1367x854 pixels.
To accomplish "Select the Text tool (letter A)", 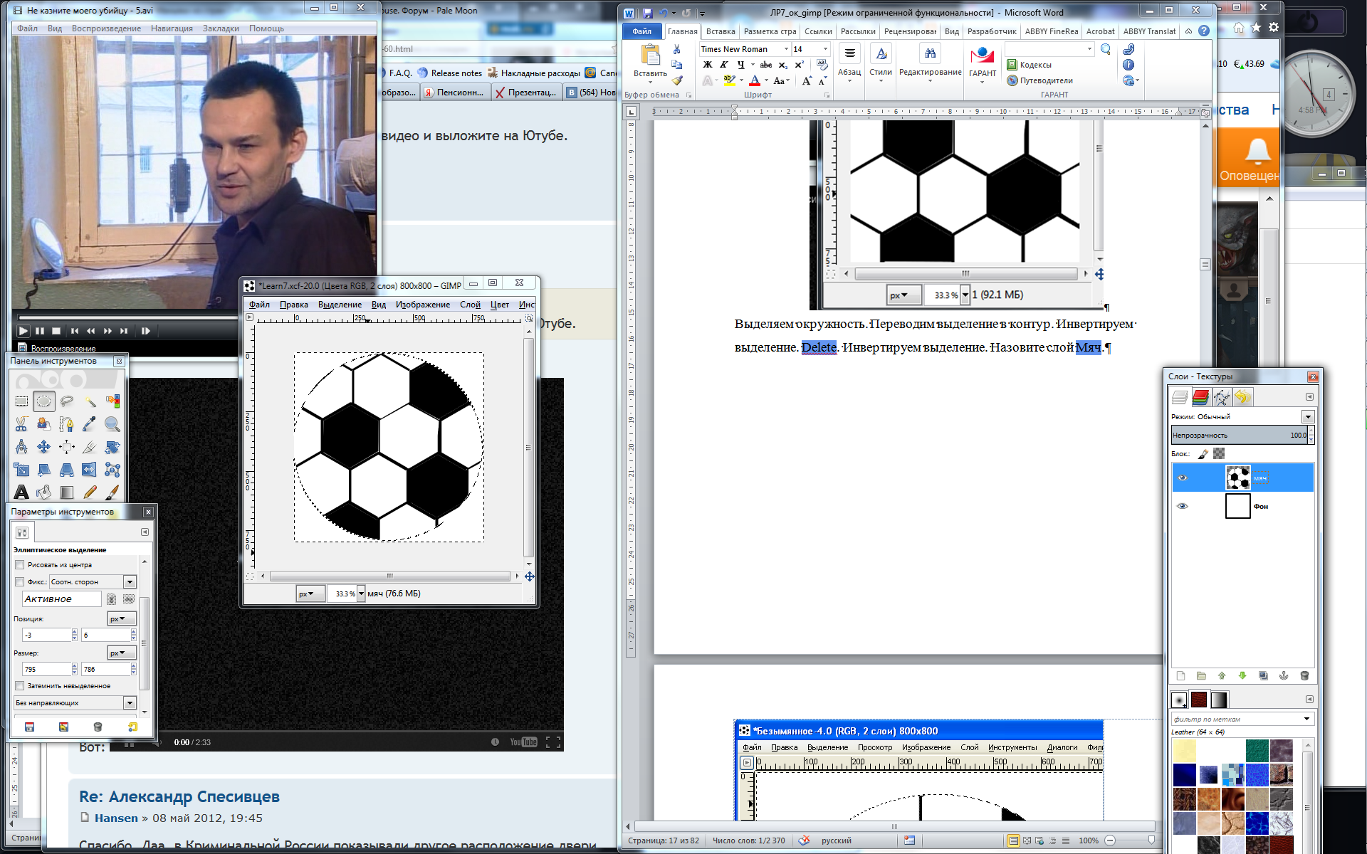I will [21, 492].
